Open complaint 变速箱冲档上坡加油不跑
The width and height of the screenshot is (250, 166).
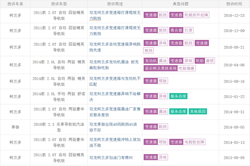(x=115, y=143)
